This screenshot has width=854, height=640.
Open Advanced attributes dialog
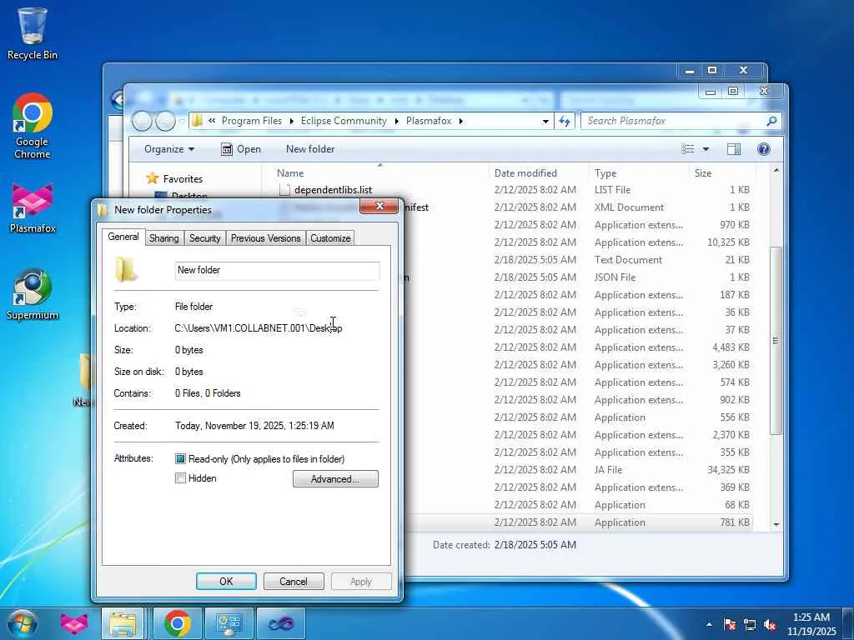[335, 479]
